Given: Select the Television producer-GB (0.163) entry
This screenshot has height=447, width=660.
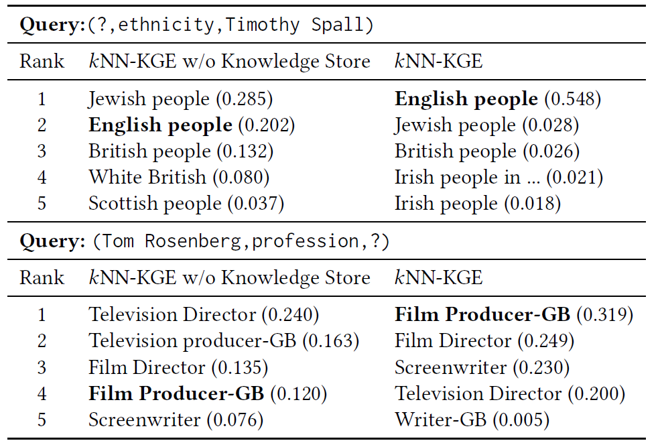Looking at the screenshot, I should click(x=224, y=341).
